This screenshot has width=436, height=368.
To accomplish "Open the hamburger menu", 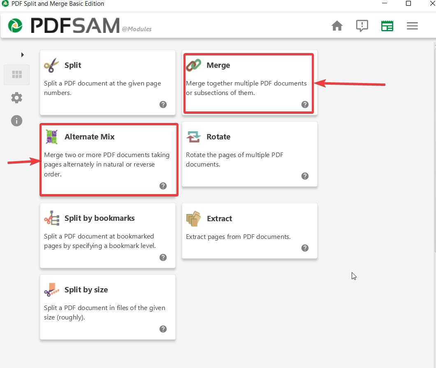I will tap(412, 26).
